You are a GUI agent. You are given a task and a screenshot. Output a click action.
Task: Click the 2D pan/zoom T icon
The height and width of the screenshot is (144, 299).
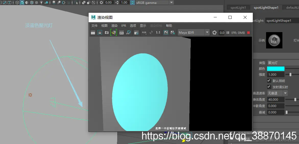(x=9, y=3)
